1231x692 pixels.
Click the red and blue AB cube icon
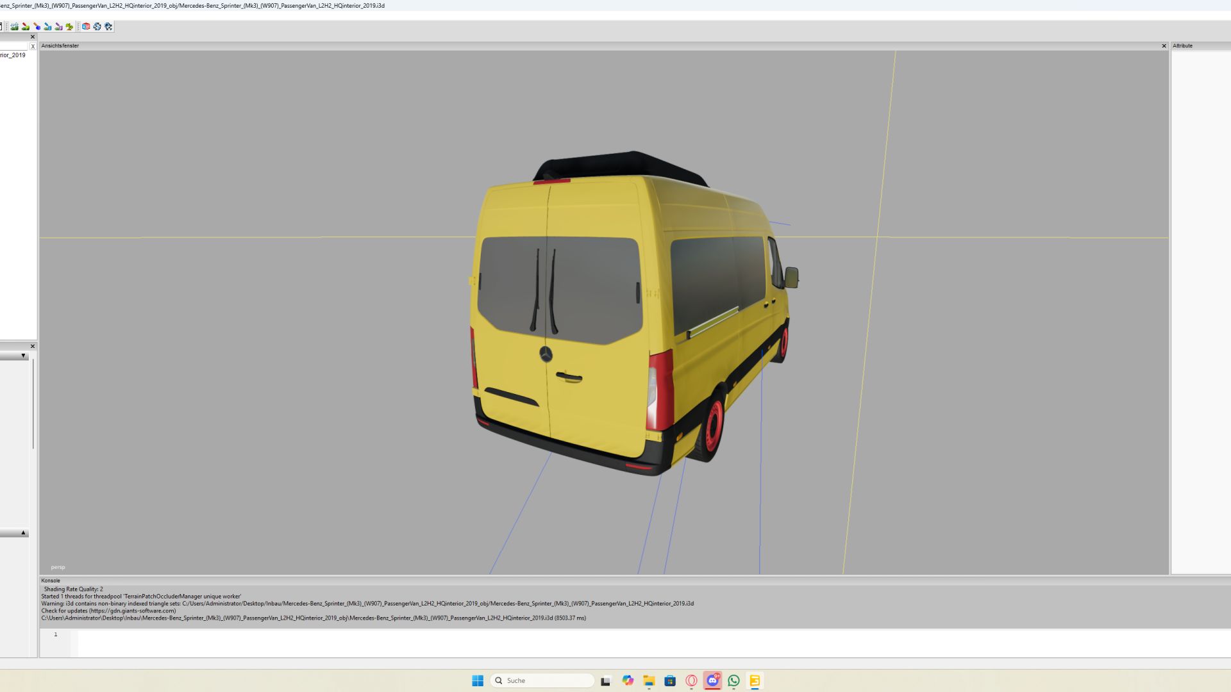click(86, 26)
